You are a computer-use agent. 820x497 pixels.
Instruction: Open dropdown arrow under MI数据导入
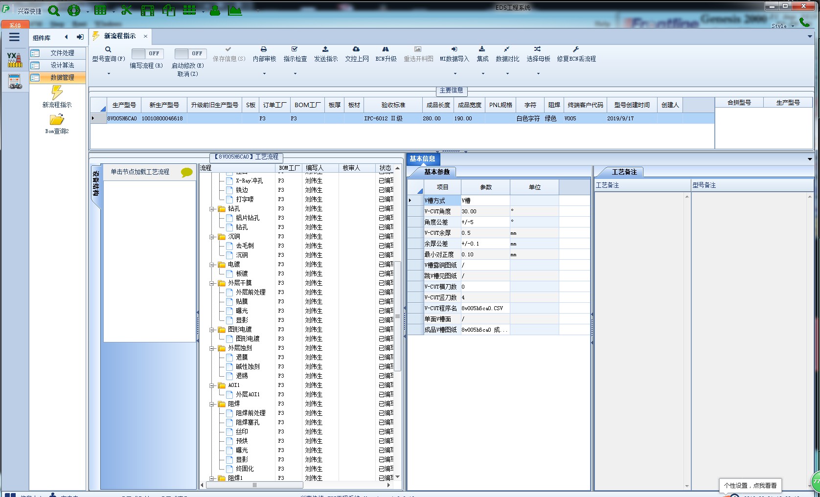tap(455, 74)
